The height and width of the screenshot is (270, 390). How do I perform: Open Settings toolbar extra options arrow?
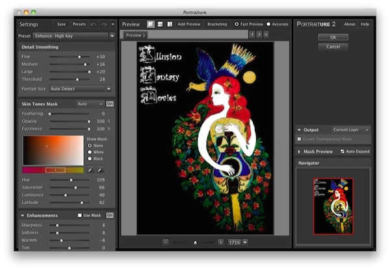[x=112, y=25]
